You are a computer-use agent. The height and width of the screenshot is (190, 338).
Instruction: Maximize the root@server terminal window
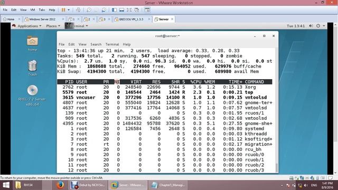(264, 36)
